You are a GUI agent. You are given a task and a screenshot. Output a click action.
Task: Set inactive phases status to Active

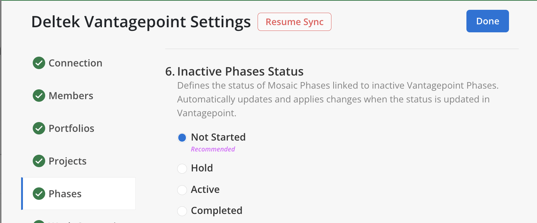click(182, 190)
